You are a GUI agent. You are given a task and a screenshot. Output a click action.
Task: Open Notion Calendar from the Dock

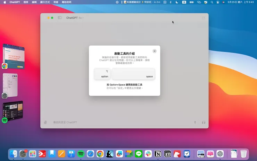coord(167,154)
